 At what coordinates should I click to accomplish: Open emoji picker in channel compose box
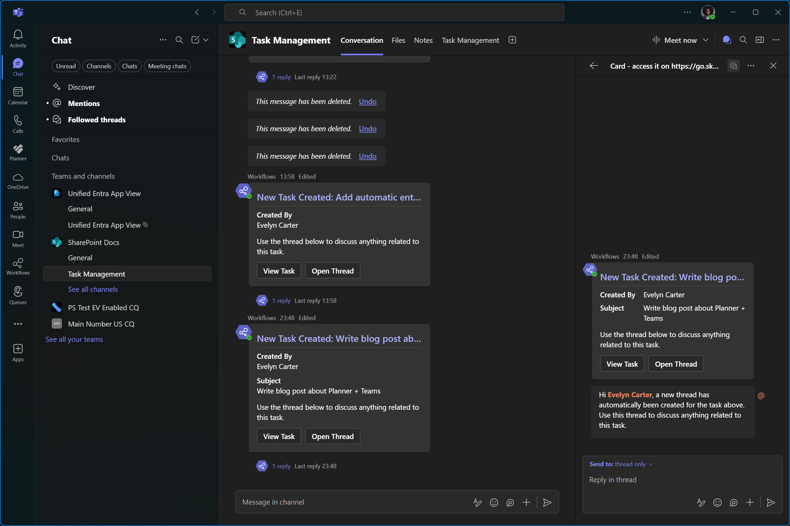point(494,503)
